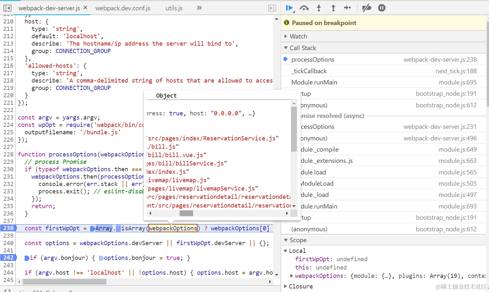Step over next function call
Image resolution: width=489 pixels, height=292 pixels.
click(304, 8)
